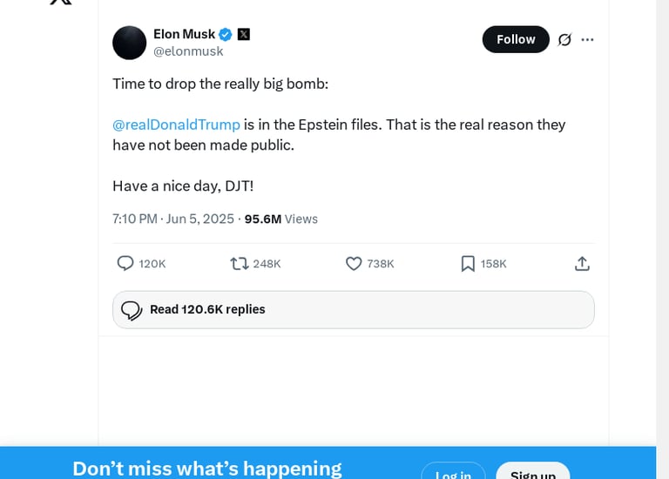Screen dimensions: 669x479
Task: Click the repost arrows icon
Action: pos(239,263)
